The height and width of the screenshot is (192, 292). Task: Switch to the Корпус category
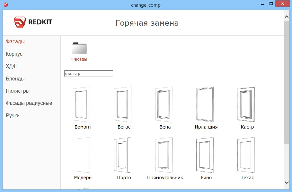[x=14, y=54]
